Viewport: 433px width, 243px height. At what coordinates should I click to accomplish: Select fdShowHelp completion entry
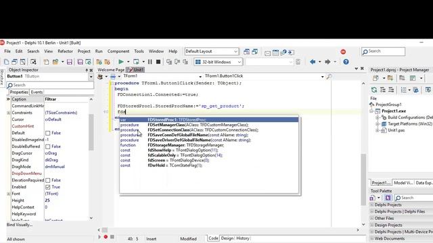209,150
